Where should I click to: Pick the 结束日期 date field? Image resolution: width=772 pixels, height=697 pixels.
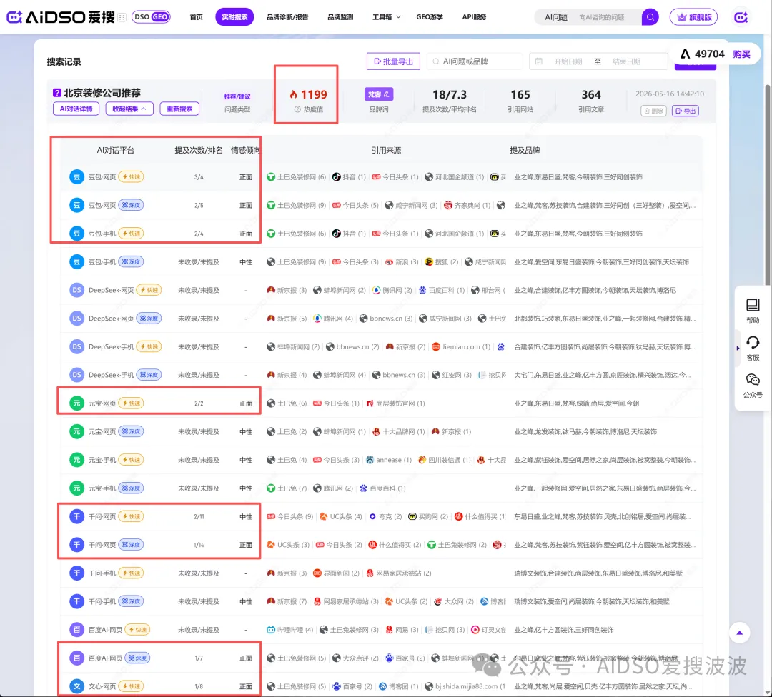pos(626,61)
